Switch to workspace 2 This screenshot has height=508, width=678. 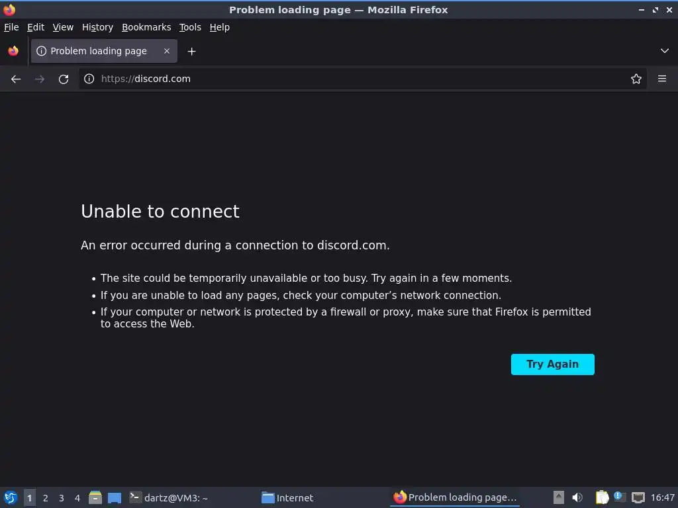[46, 497]
